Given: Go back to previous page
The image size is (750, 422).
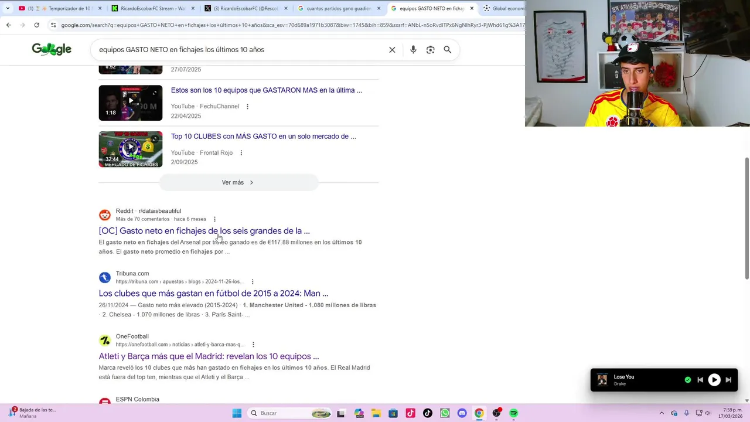Looking at the screenshot, I should pyautogui.click(x=8, y=25).
